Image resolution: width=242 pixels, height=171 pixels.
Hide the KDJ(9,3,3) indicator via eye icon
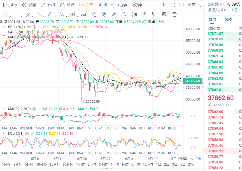pos(27,134)
